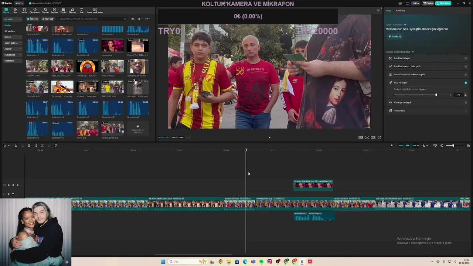The image size is (473, 266).
Task: Click the İçe aktar import button
Action: 33,19
